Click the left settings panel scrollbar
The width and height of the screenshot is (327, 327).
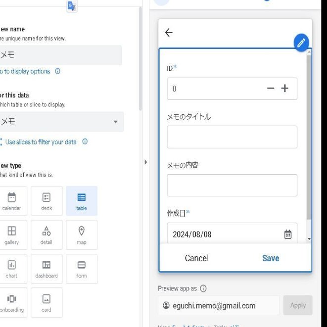(140, 58)
